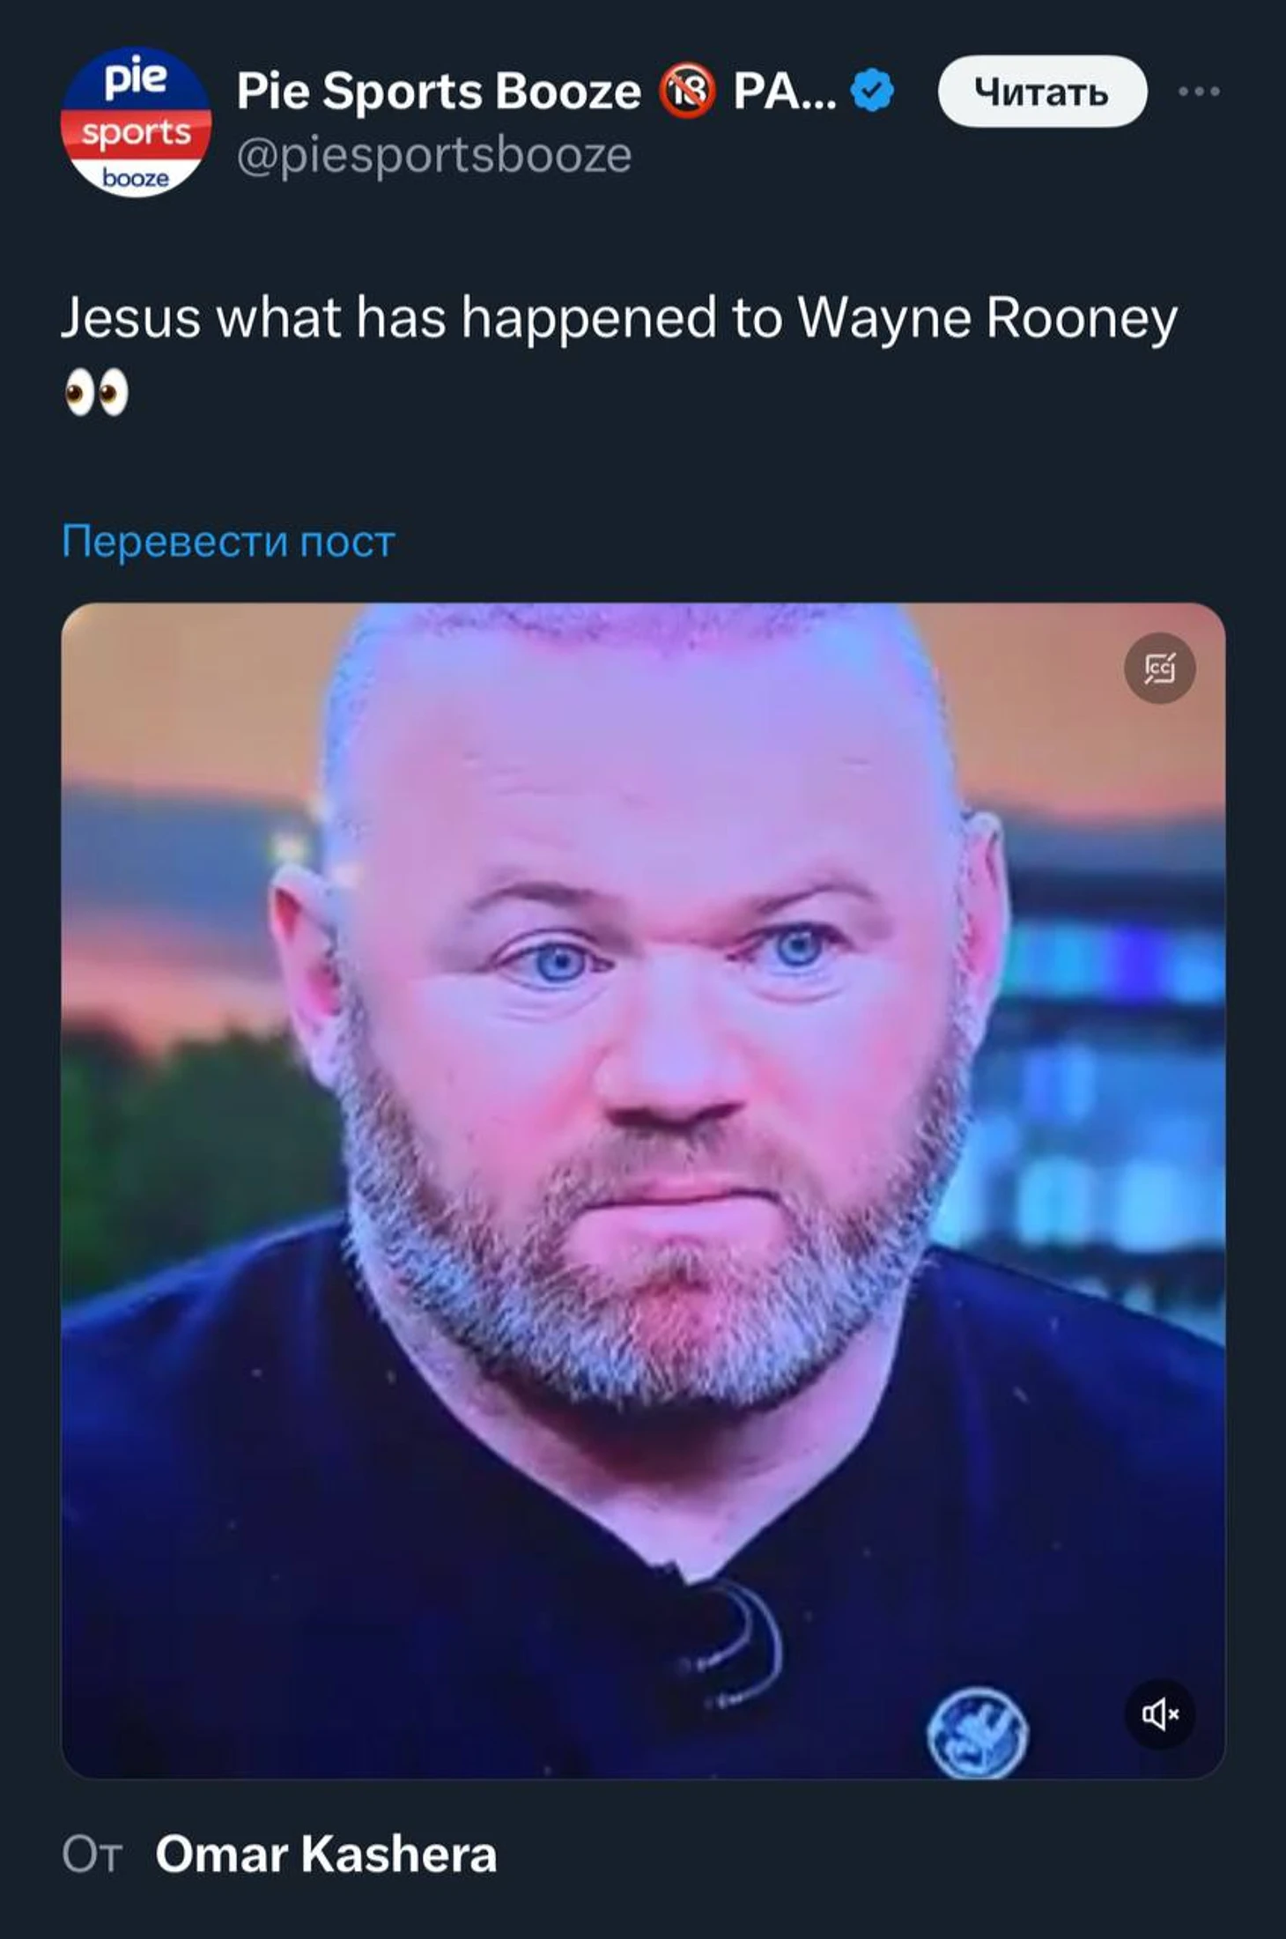Open the three-dot more options menu
This screenshot has width=1286, height=1939.
click(x=1199, y=91)
